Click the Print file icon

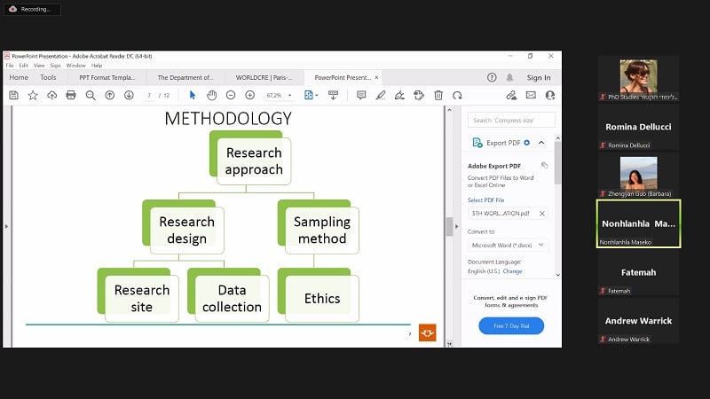(x=71, y=95)
